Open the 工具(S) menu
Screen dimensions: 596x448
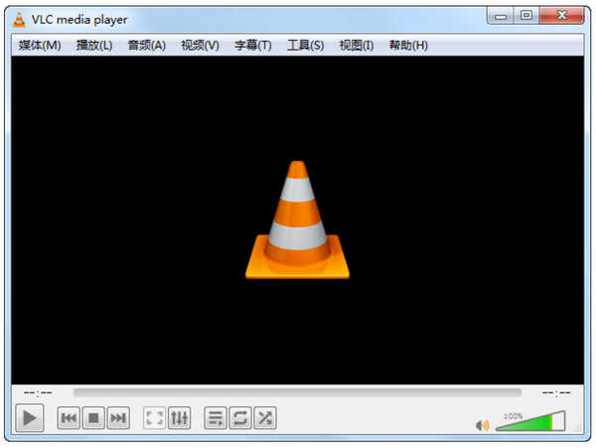pyautogui.click(x=305, y=46)
